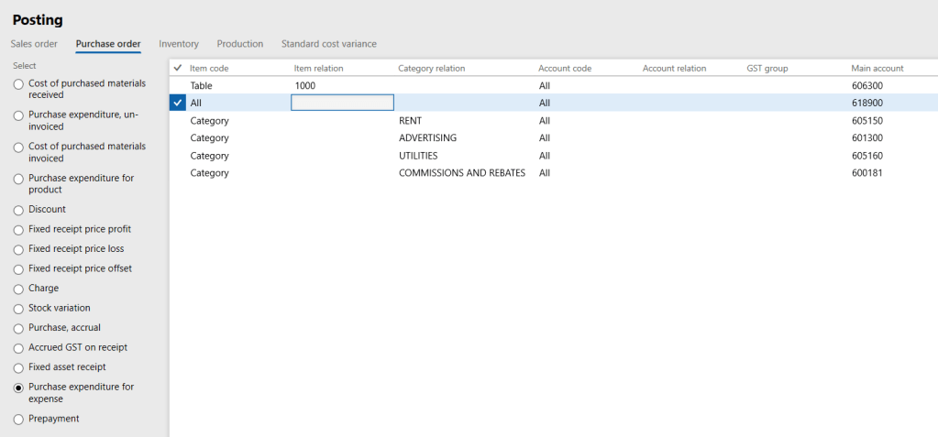938x437 pixels.
Task: Open the Main account column header menu
Action: point(877,69)
